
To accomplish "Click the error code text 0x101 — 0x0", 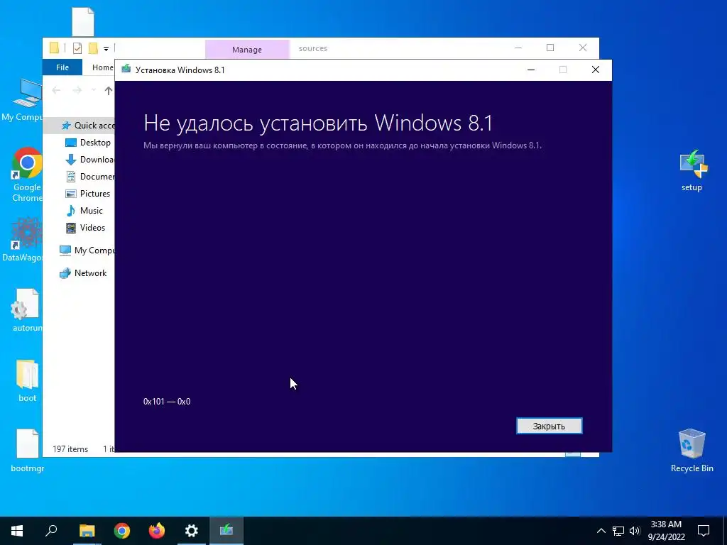I will [167, 402].
